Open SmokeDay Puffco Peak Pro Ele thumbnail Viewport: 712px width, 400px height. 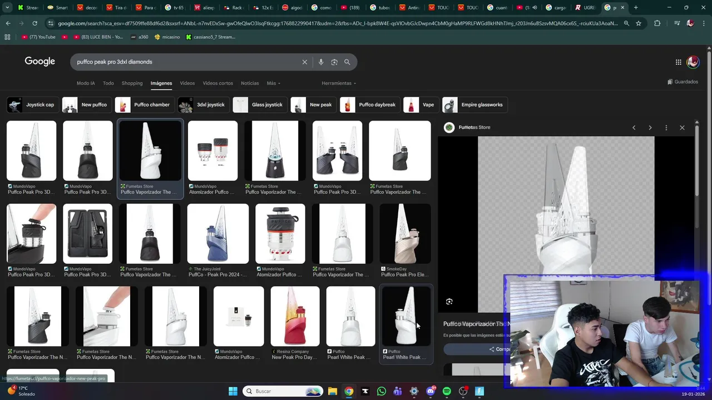(405, 234)
